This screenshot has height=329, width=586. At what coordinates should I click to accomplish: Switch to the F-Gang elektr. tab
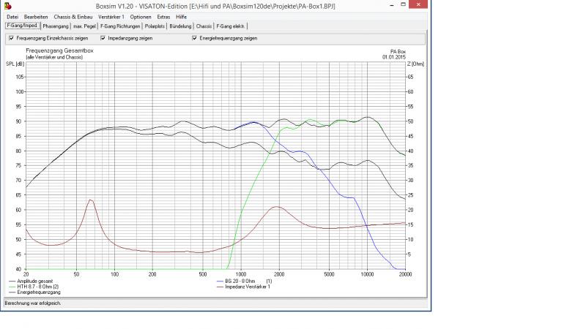(x=231, y=26)
